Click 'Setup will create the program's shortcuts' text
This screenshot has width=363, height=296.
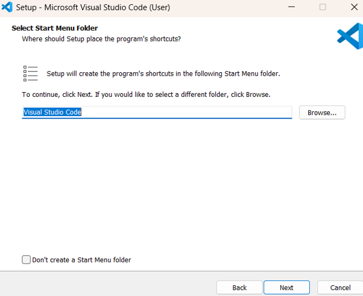[163, 74]
